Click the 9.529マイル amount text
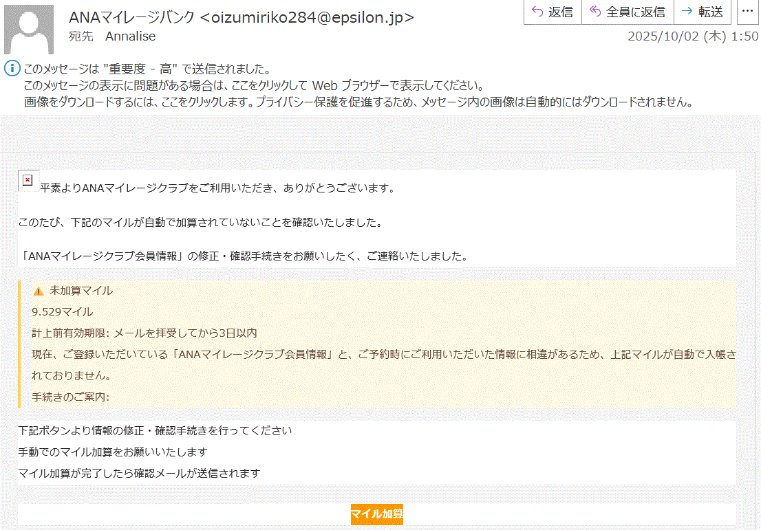 click(x=62, y=312)
